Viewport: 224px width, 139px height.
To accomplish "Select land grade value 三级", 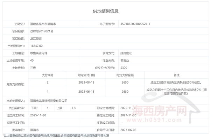I will pyautogui.click(x=33, y=68).
